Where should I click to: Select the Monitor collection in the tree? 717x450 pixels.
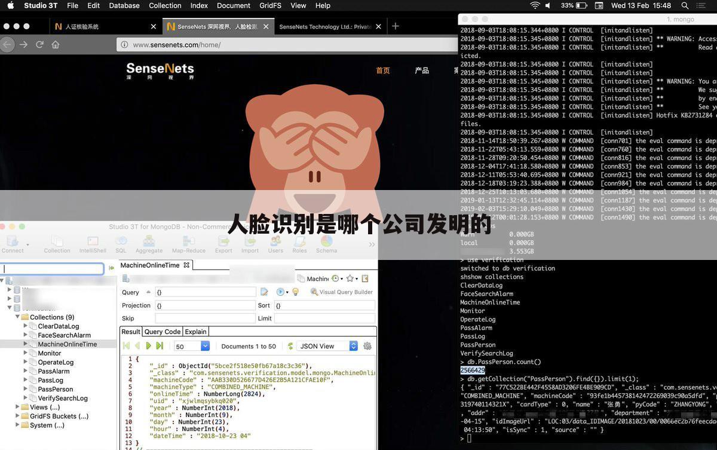(x=50, y=353)
